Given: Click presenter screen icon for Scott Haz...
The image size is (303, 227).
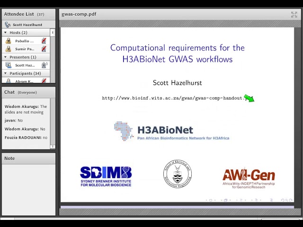Looking at the screenshot, I should (x=9, y=65).
